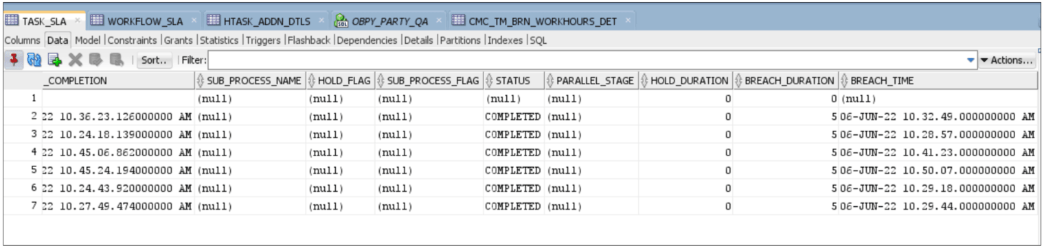Expand the Filter history dropdown arrow

(x=971, y=60)
